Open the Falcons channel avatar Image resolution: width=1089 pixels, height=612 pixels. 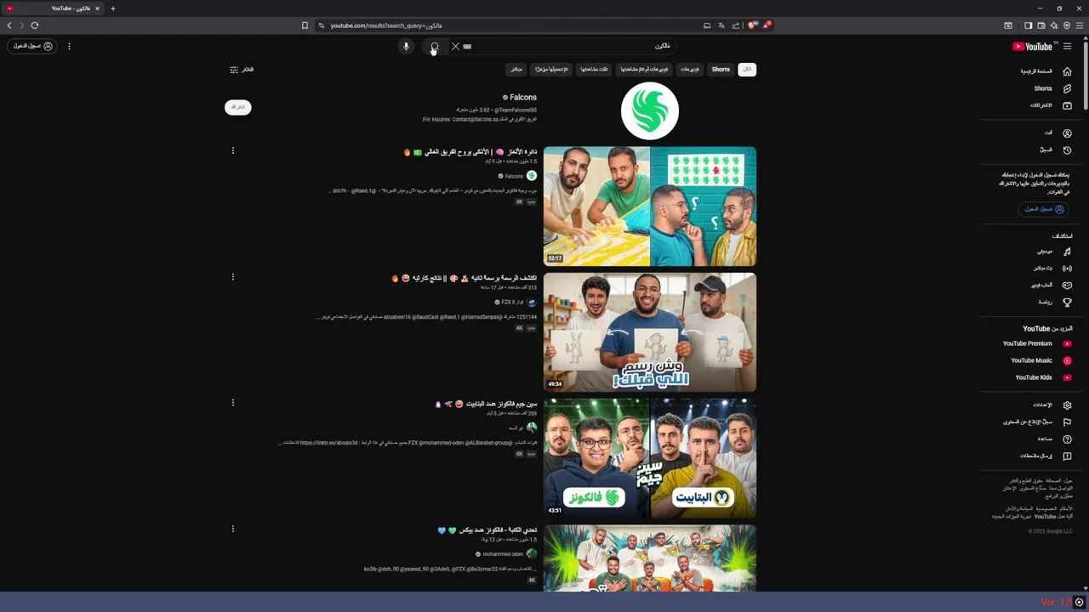pyautogui.click(x=650, y=110)
